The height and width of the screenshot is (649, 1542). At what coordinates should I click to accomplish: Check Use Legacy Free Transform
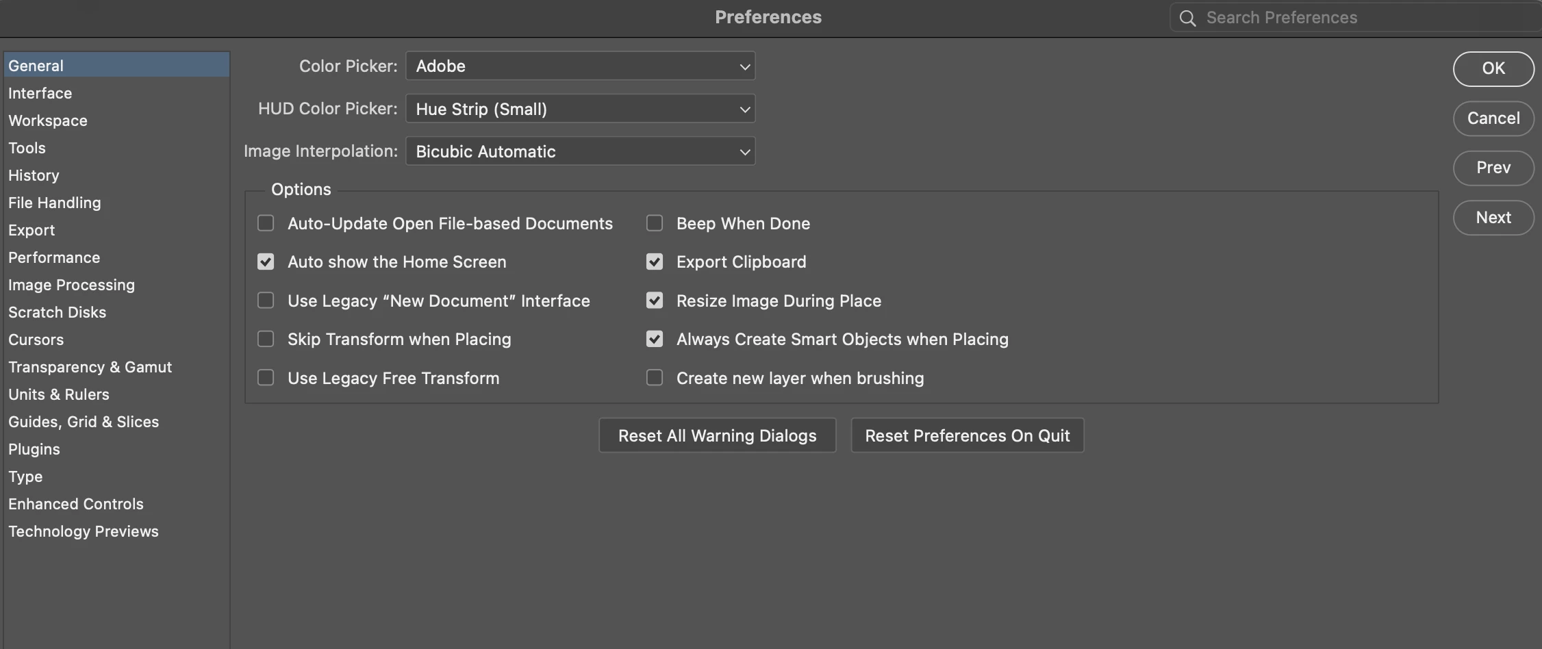(x=266, y=378)
